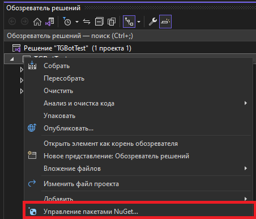The image size is (256, 219).
Task: Choose Пересобрать in the context menu
Action: click(x=139, y=78)
